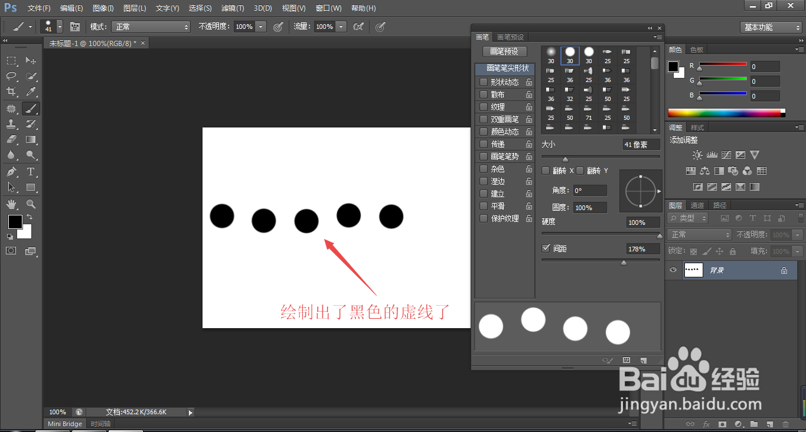The height and width of the screenshot is (432, 806).
Task: Select the Move tool
Action: tap(31, 60)
